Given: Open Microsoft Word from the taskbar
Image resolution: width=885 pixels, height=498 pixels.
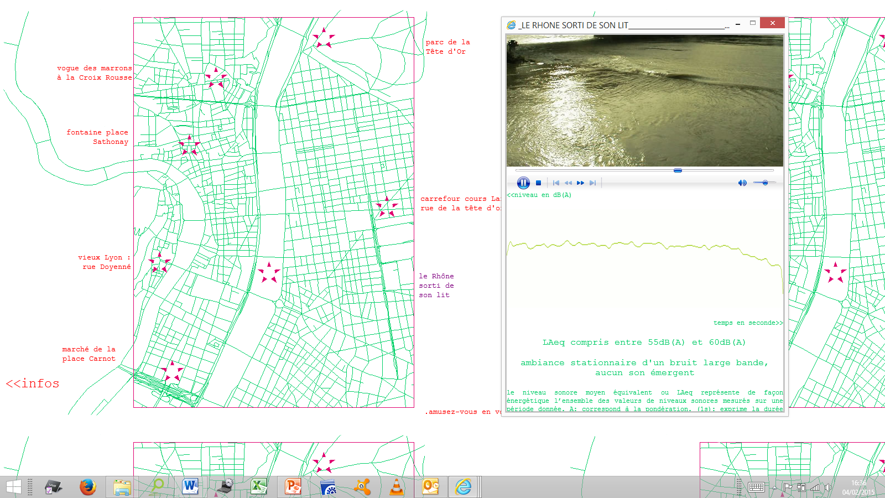Looking at the screenshot, I should [x=191, y=487].
